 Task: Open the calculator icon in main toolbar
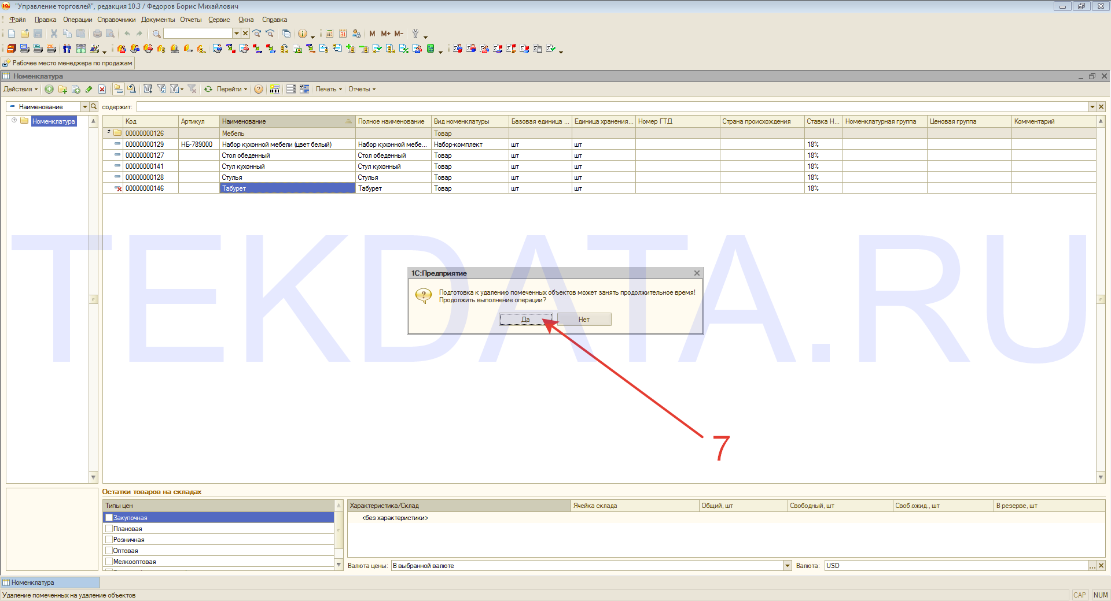(329, 34)
